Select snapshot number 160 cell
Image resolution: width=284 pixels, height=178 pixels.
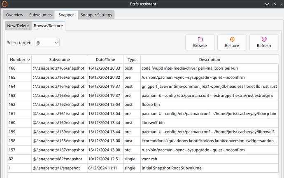(x=20, y=123)
